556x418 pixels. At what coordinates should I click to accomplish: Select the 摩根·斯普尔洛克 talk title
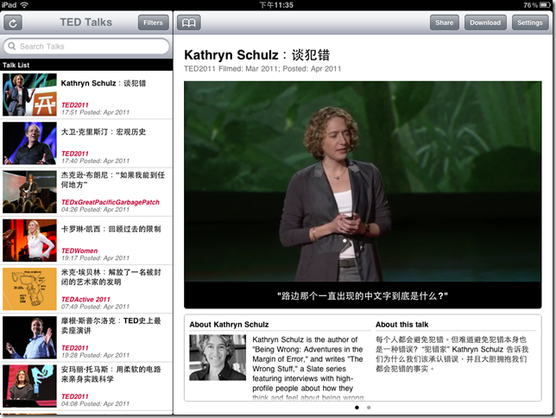111,326
